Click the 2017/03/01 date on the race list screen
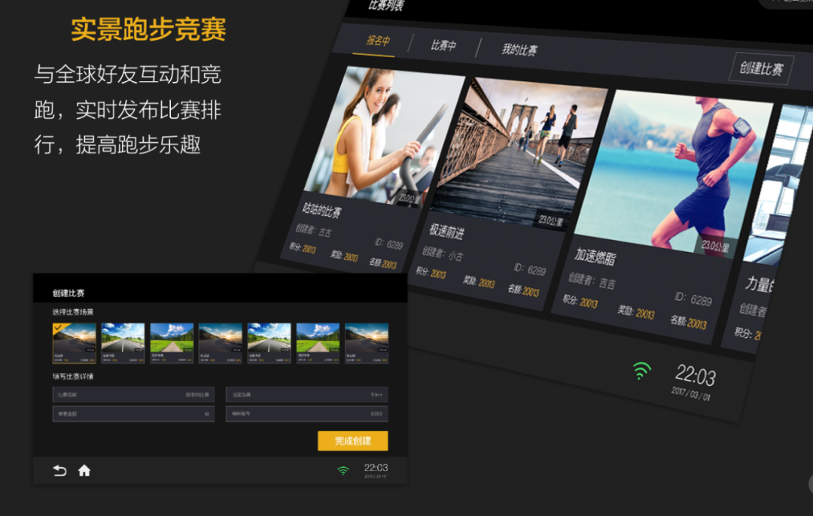The height and width of the screenshot is (516, 813). 690,393
